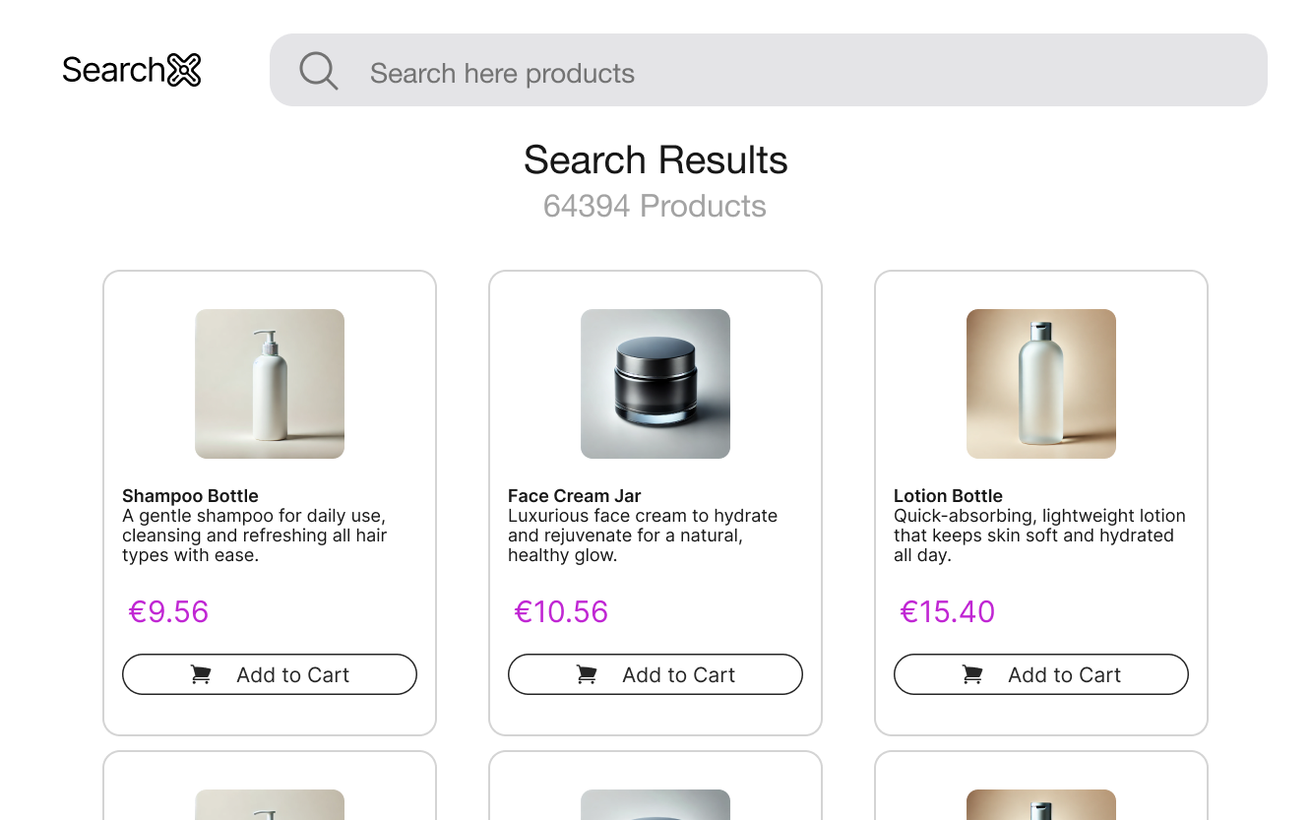Image resolution: width=1311 pixels, height=820 pixels.
Task: Open the Lotion Bottle product title link
Action: click(948, 495)
